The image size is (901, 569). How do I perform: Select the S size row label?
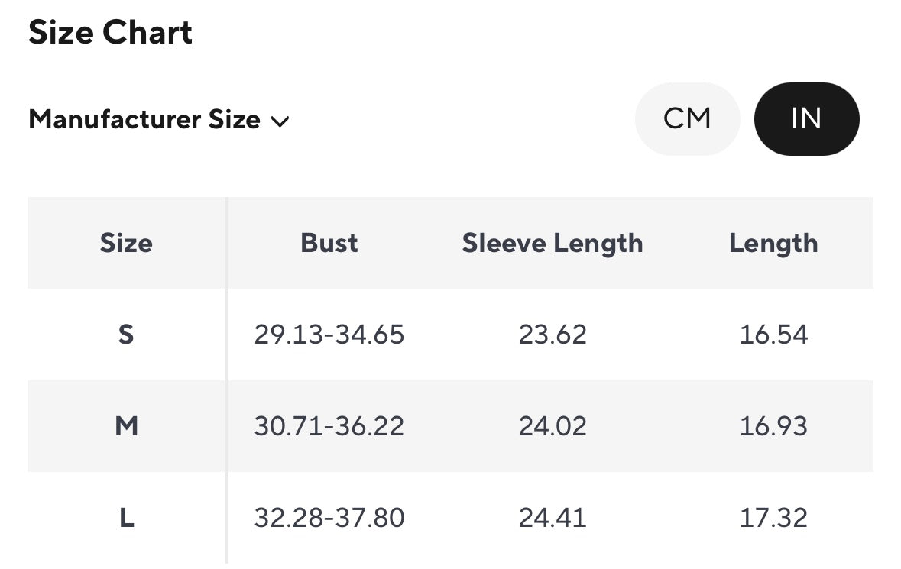126,335
